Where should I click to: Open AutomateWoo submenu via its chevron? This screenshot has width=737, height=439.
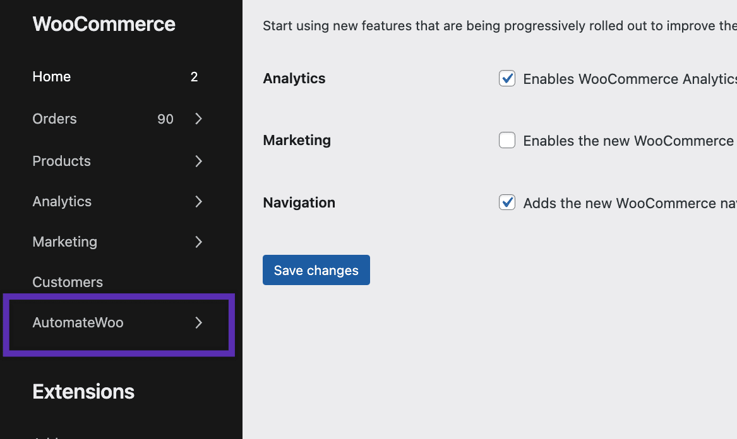pos(198,322)
